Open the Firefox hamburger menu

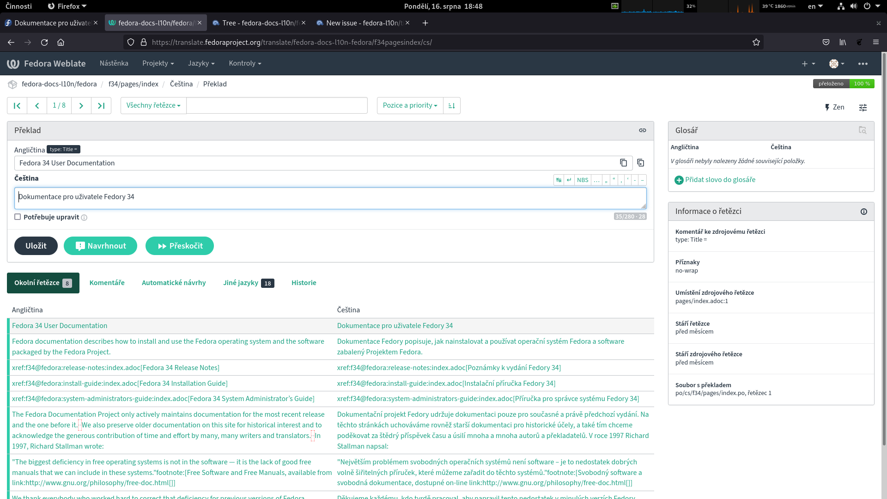coord(876,43)
